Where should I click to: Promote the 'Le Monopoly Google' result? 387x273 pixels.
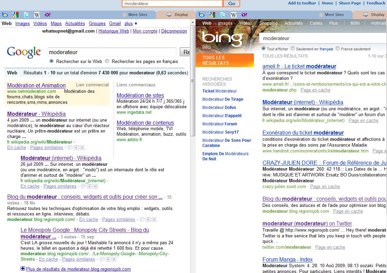point(108,259)
